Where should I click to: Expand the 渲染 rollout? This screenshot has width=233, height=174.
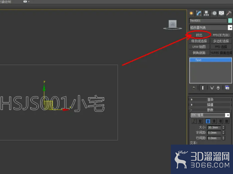(x=210, y=99)
